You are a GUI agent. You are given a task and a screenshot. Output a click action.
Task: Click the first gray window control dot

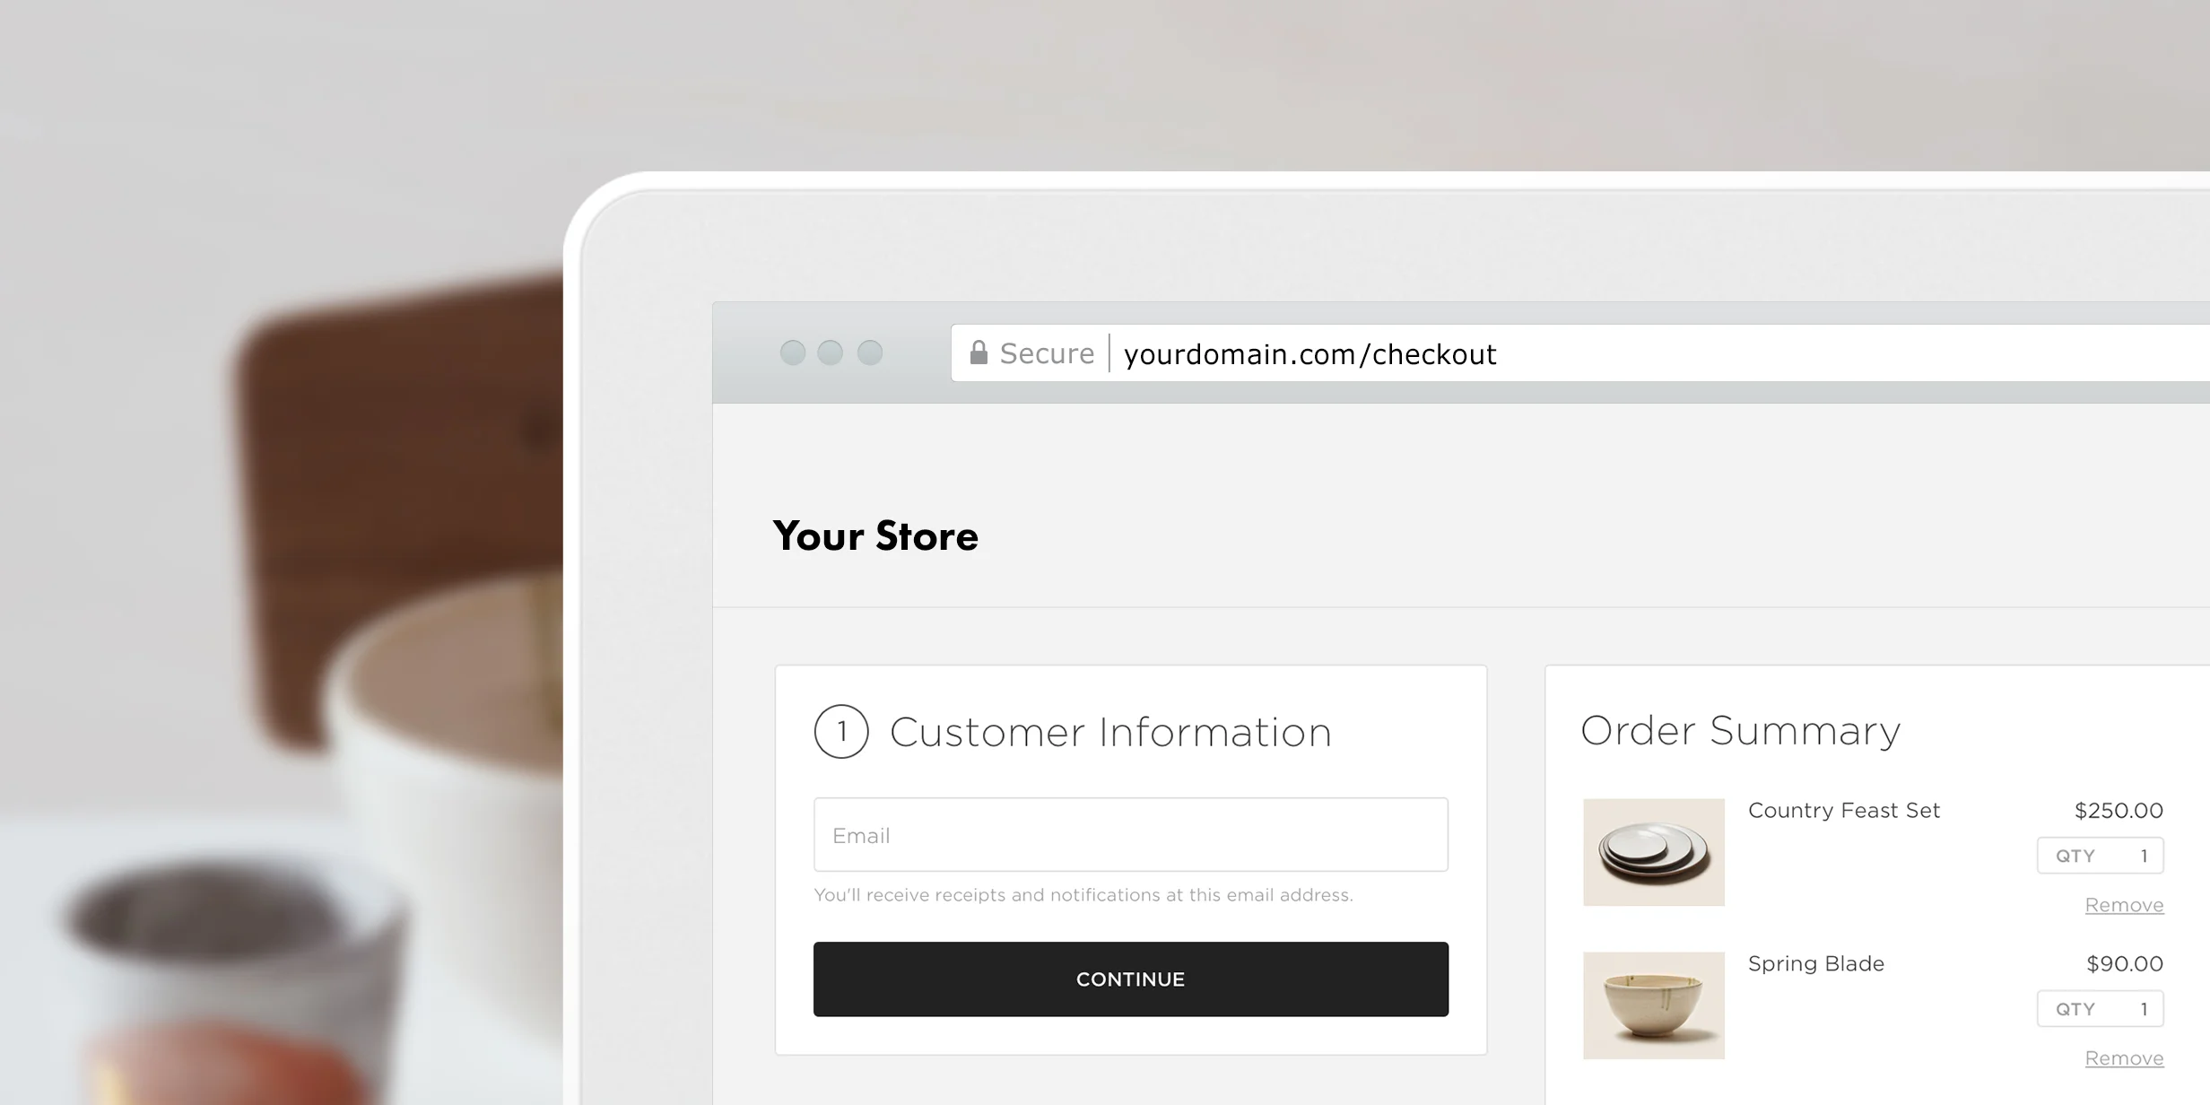(x=793, y=352)
